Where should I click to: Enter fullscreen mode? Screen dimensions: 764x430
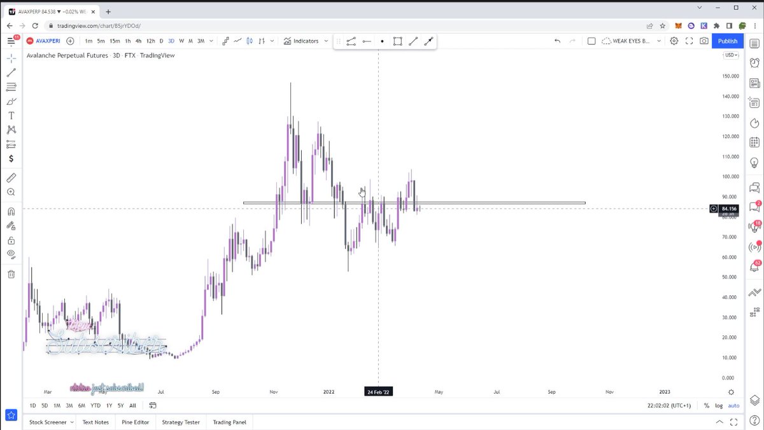click(689, 41)
